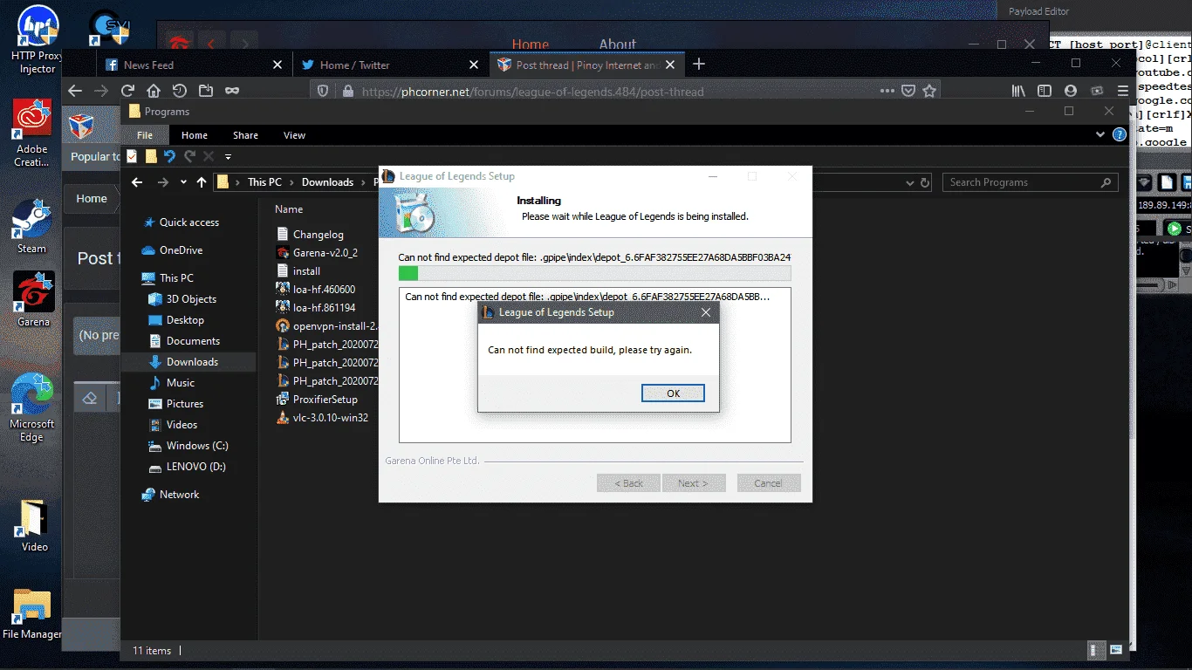This screenshot has height=670, width=1192.
Task: Click the tracking protection shield in Firefox
Action: [x=323, y=91]
